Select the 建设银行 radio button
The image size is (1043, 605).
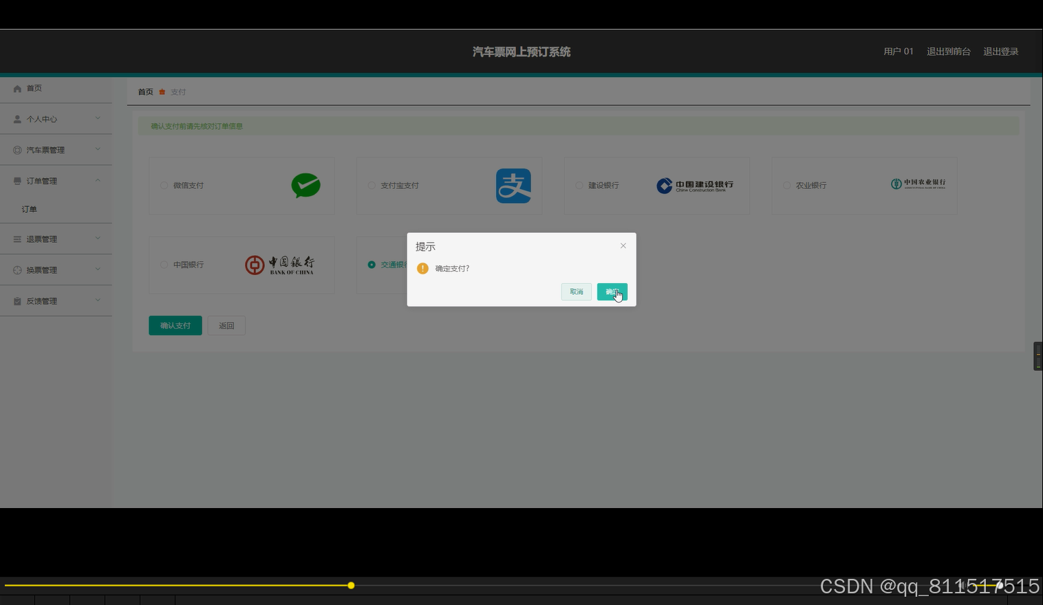pyautogui.click(x=579, y=186)
